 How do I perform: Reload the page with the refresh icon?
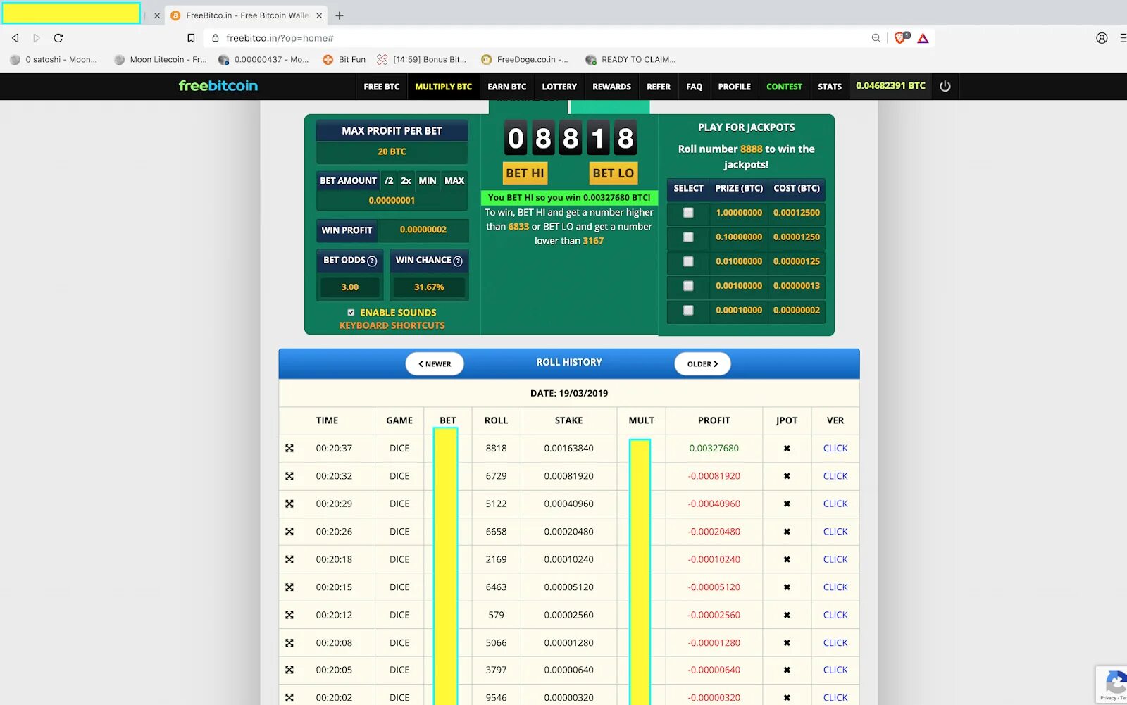[x=58, y=38]
